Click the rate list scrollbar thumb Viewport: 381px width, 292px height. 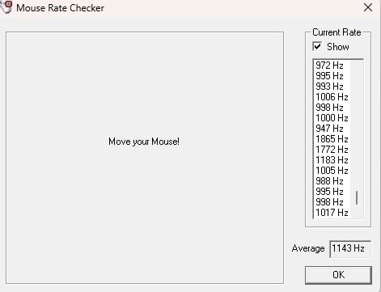pyautogui.click(x=357, y=198)
